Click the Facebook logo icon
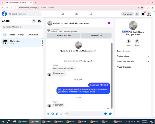155x124 pixels. point(4,14)
